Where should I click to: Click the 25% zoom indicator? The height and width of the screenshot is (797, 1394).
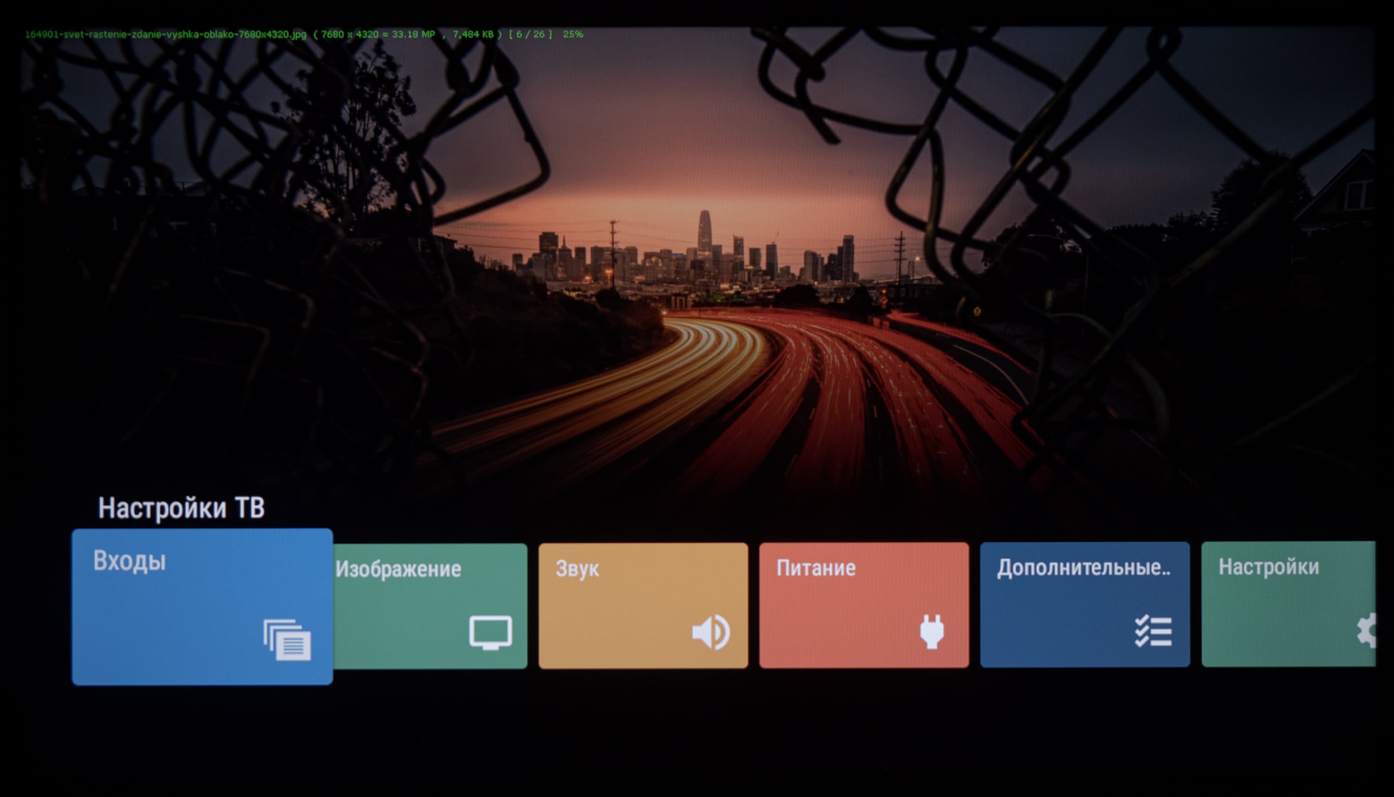point(572,34)
